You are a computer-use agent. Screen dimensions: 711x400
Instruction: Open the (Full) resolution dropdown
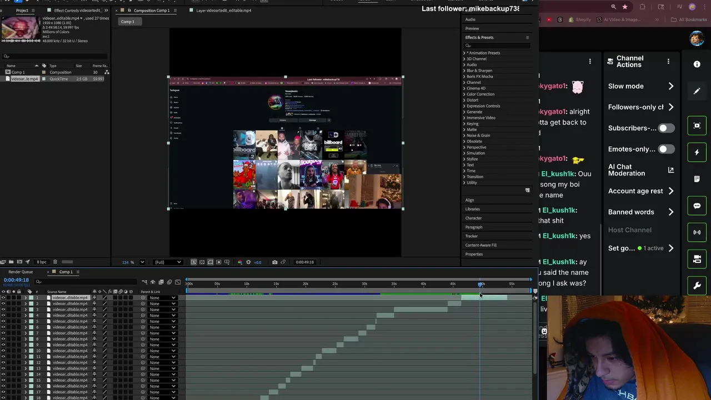pos(168,262)
